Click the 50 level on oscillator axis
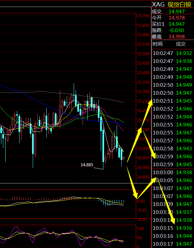 pos(139,238)
